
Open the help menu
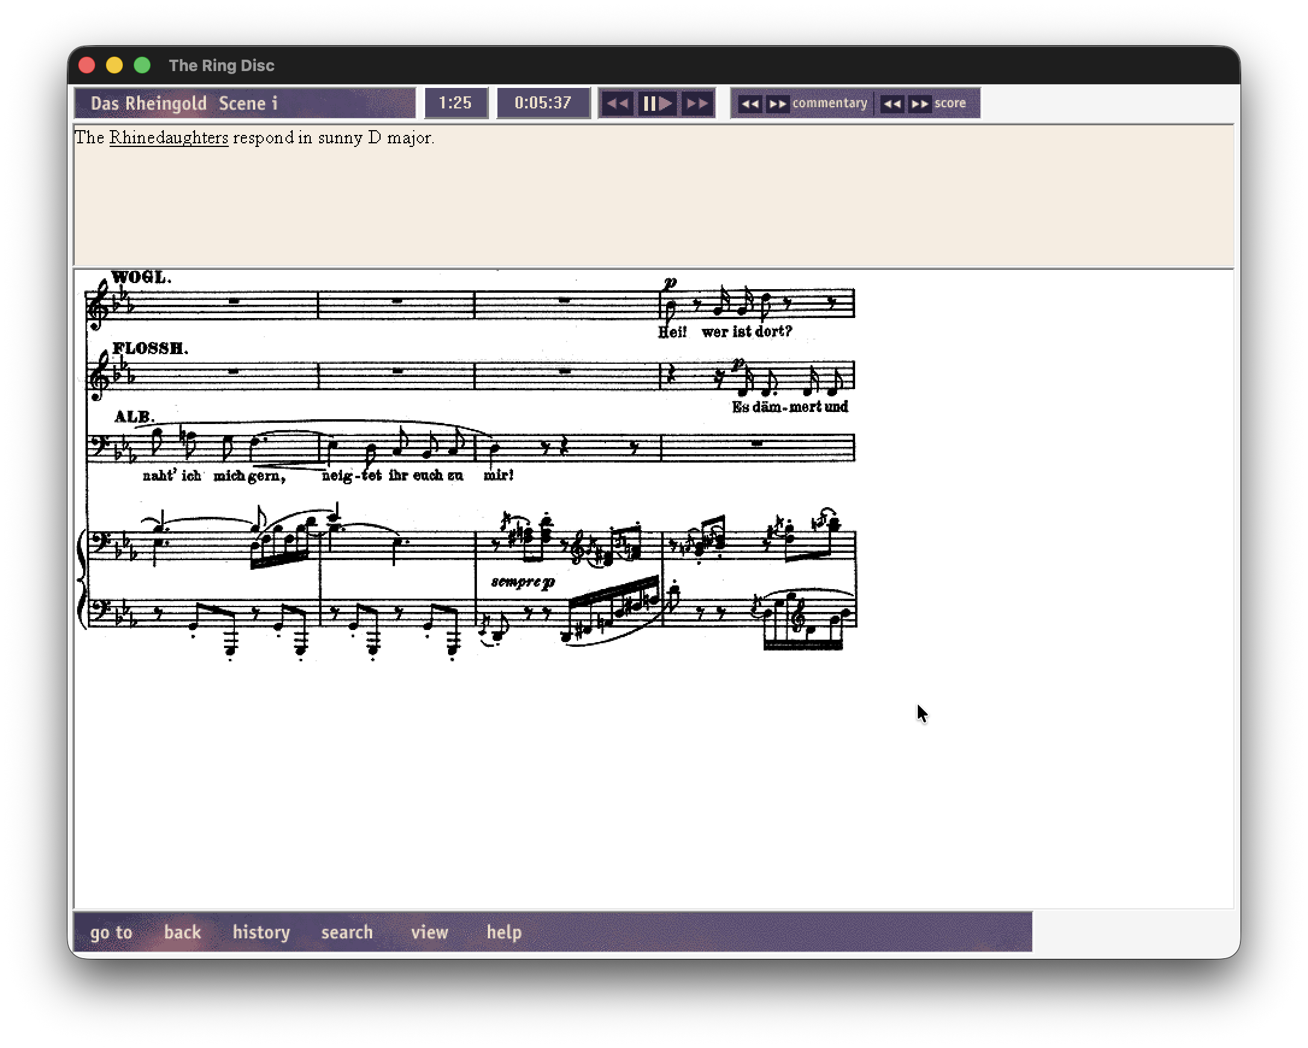[503, 932]
